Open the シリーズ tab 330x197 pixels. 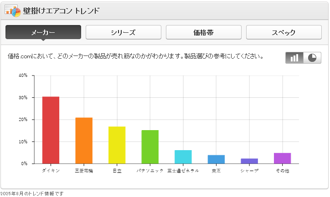click(124, 32)
